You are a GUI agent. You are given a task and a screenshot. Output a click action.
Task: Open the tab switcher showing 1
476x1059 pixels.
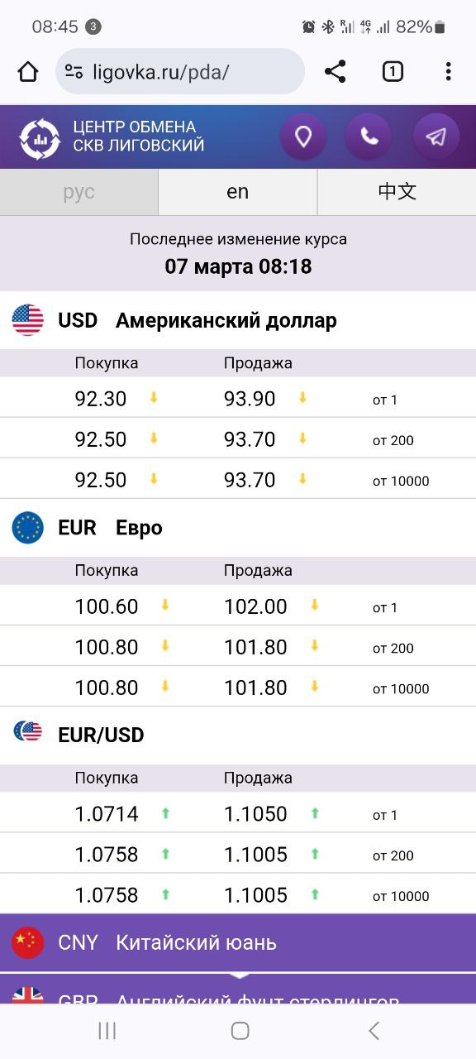(393, 72)
